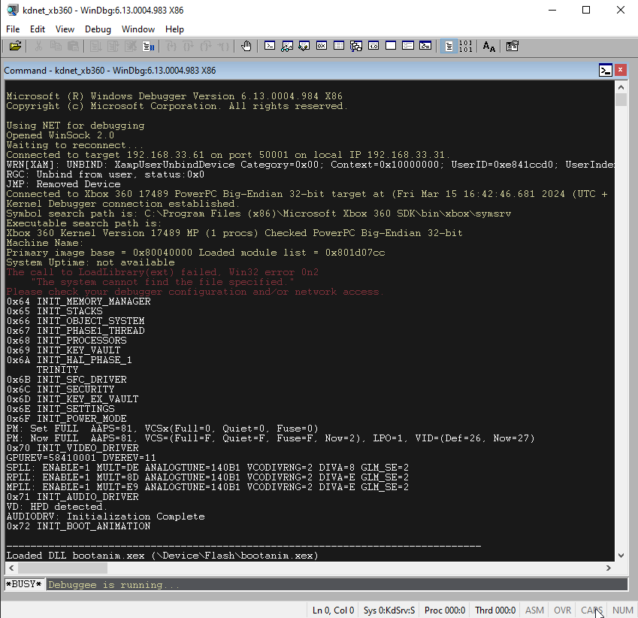Click the Copy toolbar icon

(56, 46)
